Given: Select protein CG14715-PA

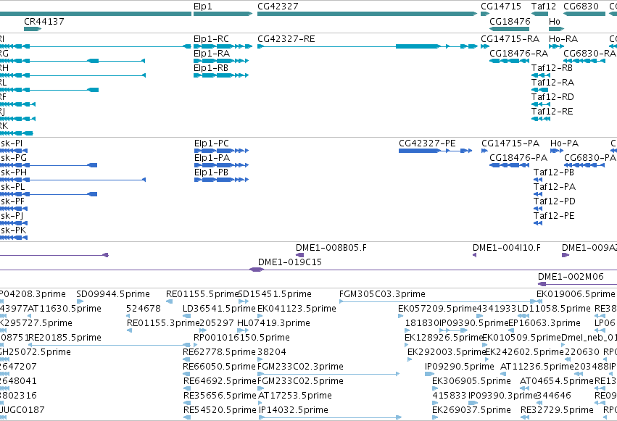Looking at the screenshot, I should click(x=484, y=151).
